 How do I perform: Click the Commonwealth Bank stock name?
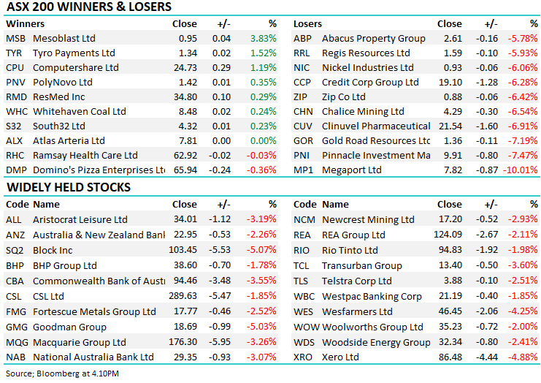pos(99,281)
